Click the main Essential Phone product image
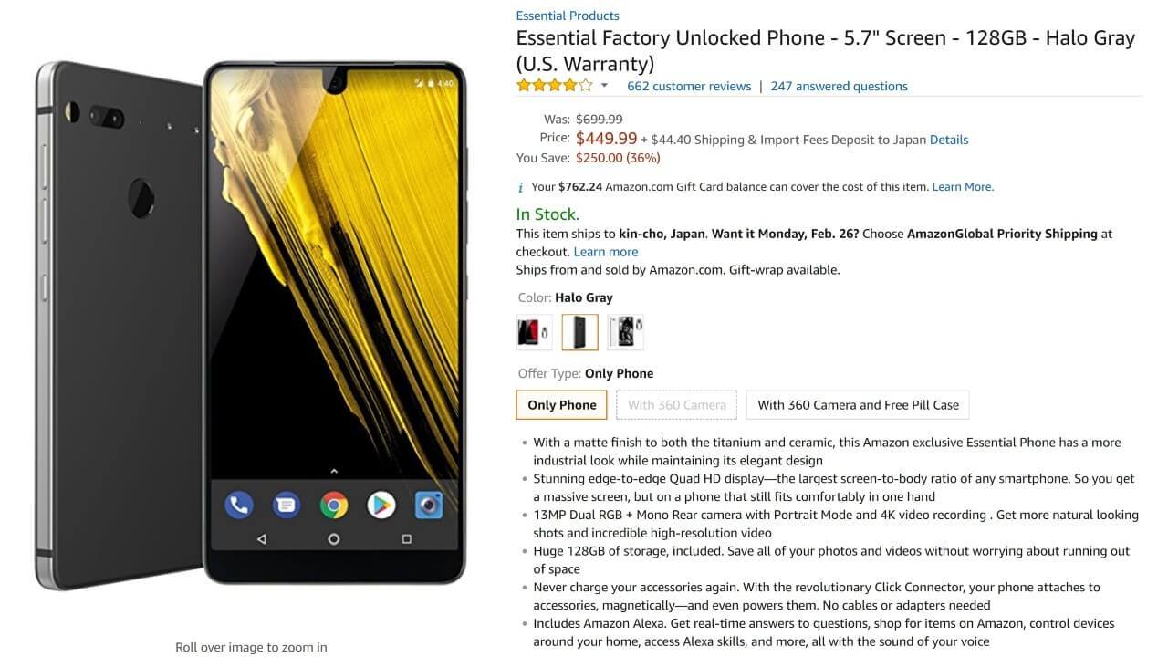Viewport: 1168px width, 657px height. click(251, 324)
